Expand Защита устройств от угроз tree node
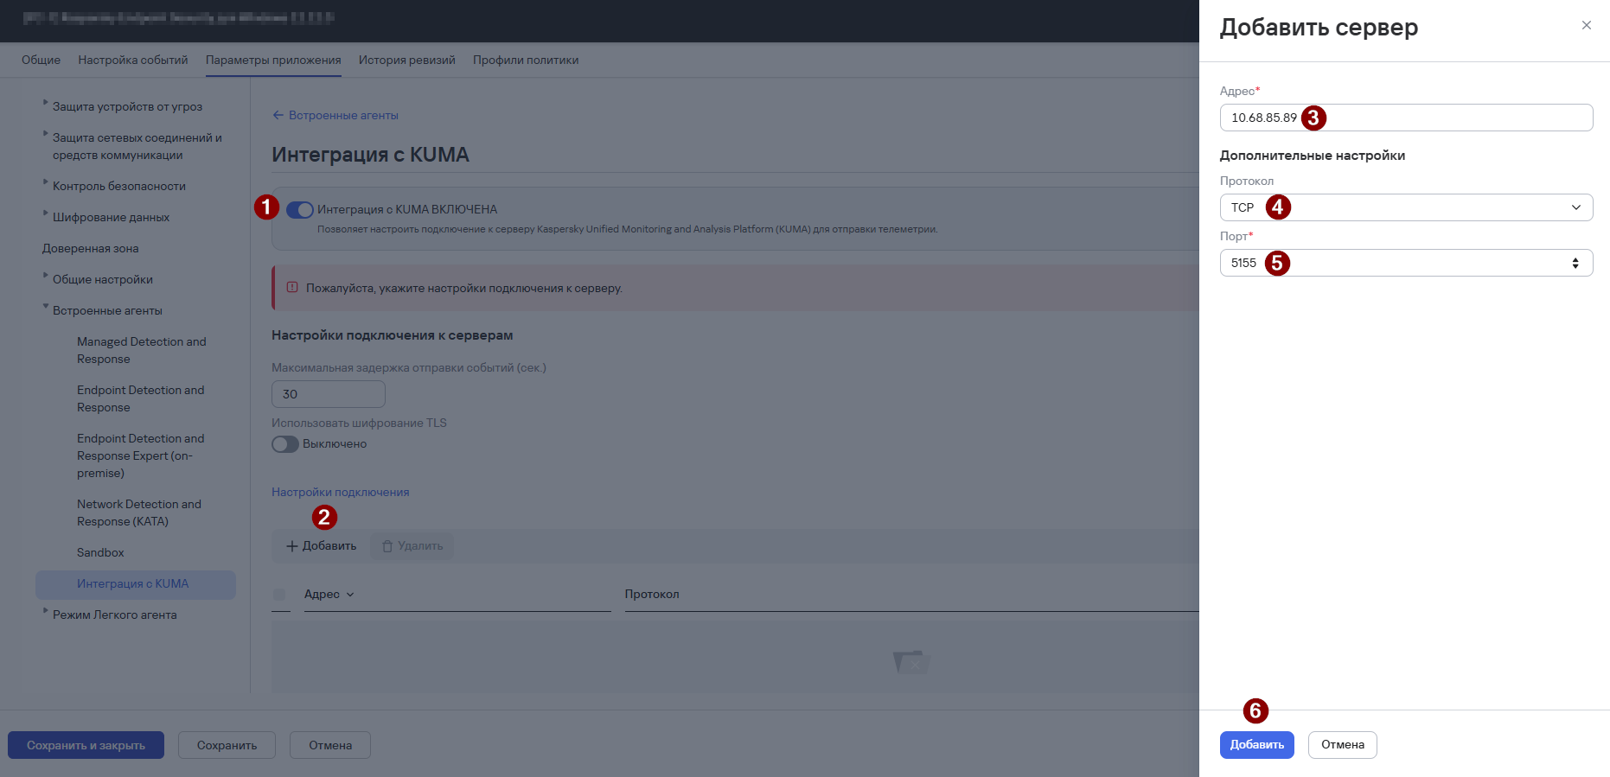The width and height of the screenshot is (1610, 777). pyautogui.click(x=46, y=103)
